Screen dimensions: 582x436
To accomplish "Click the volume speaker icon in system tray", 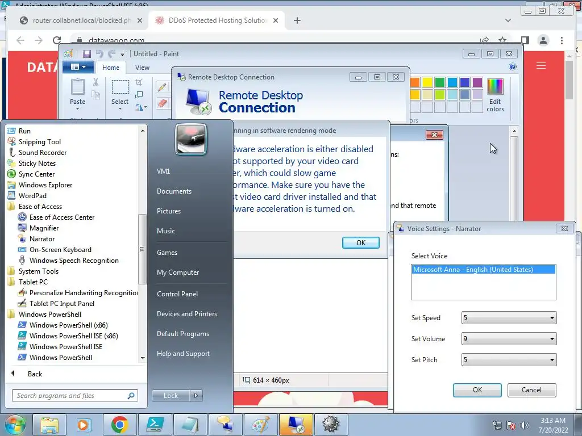I will pyautogui.click(x=524, y=425).
